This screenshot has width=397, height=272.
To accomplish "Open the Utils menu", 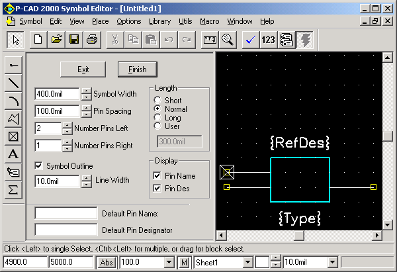I will [185, 21].
